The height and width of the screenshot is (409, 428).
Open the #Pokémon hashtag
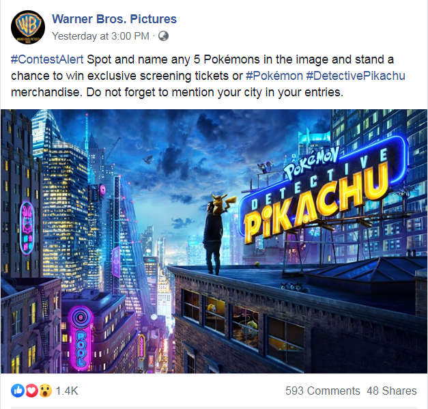(x=274, y=76)
